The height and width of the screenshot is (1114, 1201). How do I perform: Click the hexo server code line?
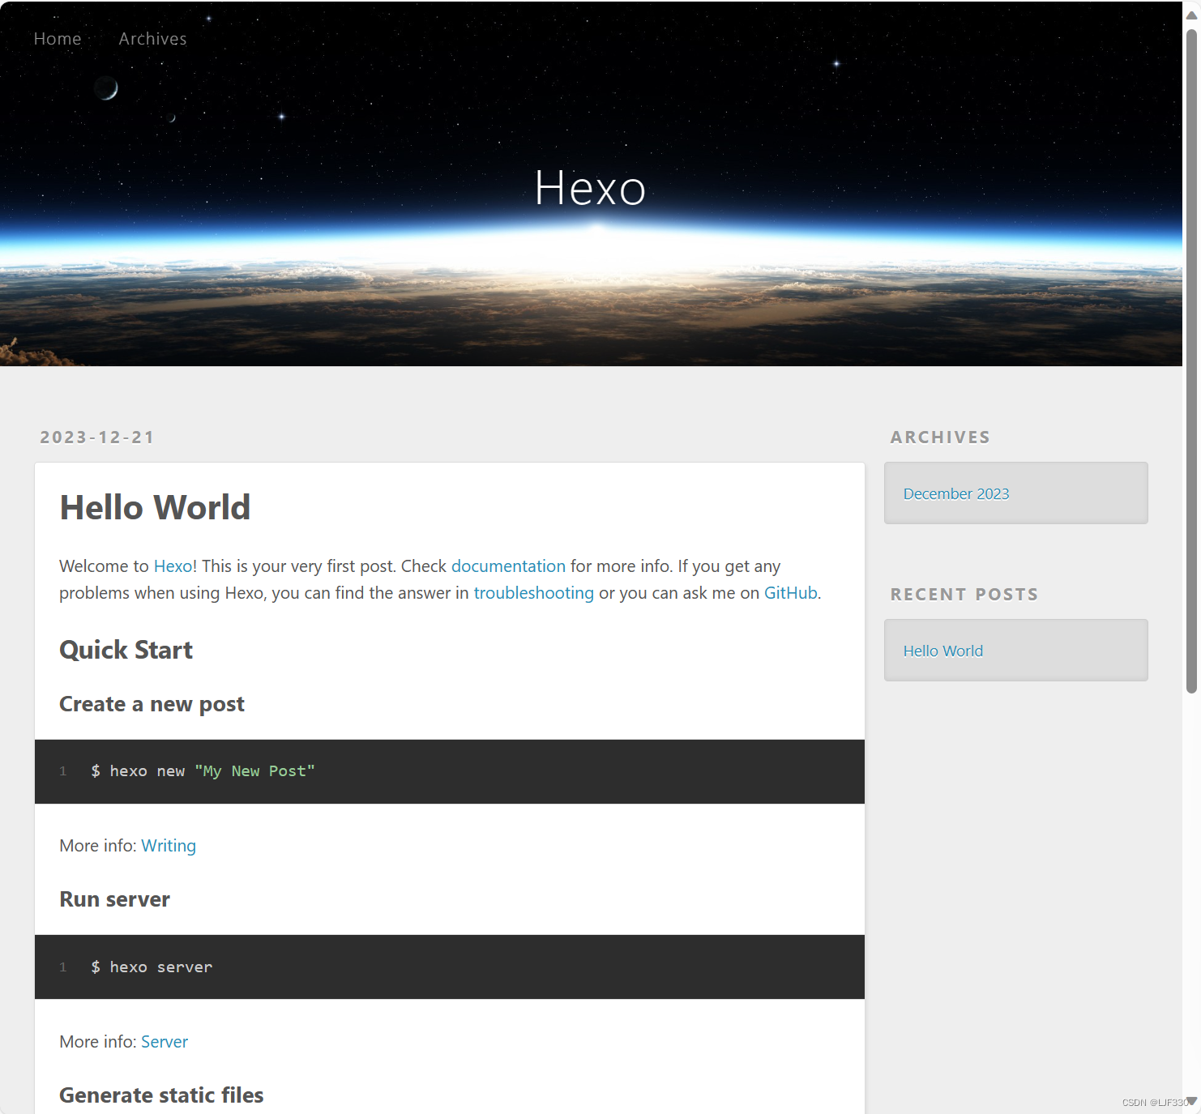[152, 967]
